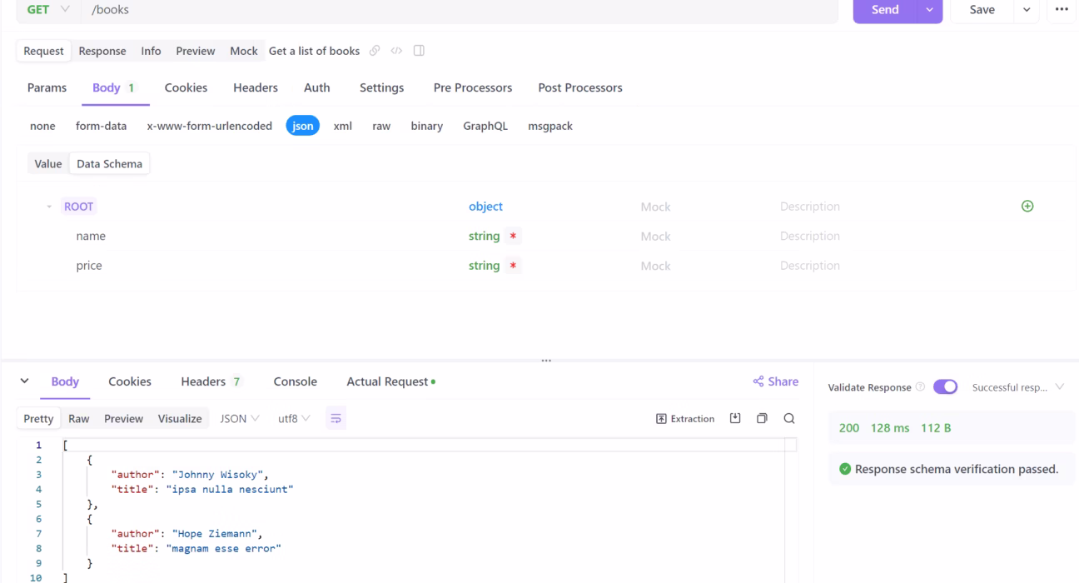Image resolution: width=1079 pixels, height=583 pixels.
Task: Add a new field with the plus icon
Action: click(x=1027, y=206)
